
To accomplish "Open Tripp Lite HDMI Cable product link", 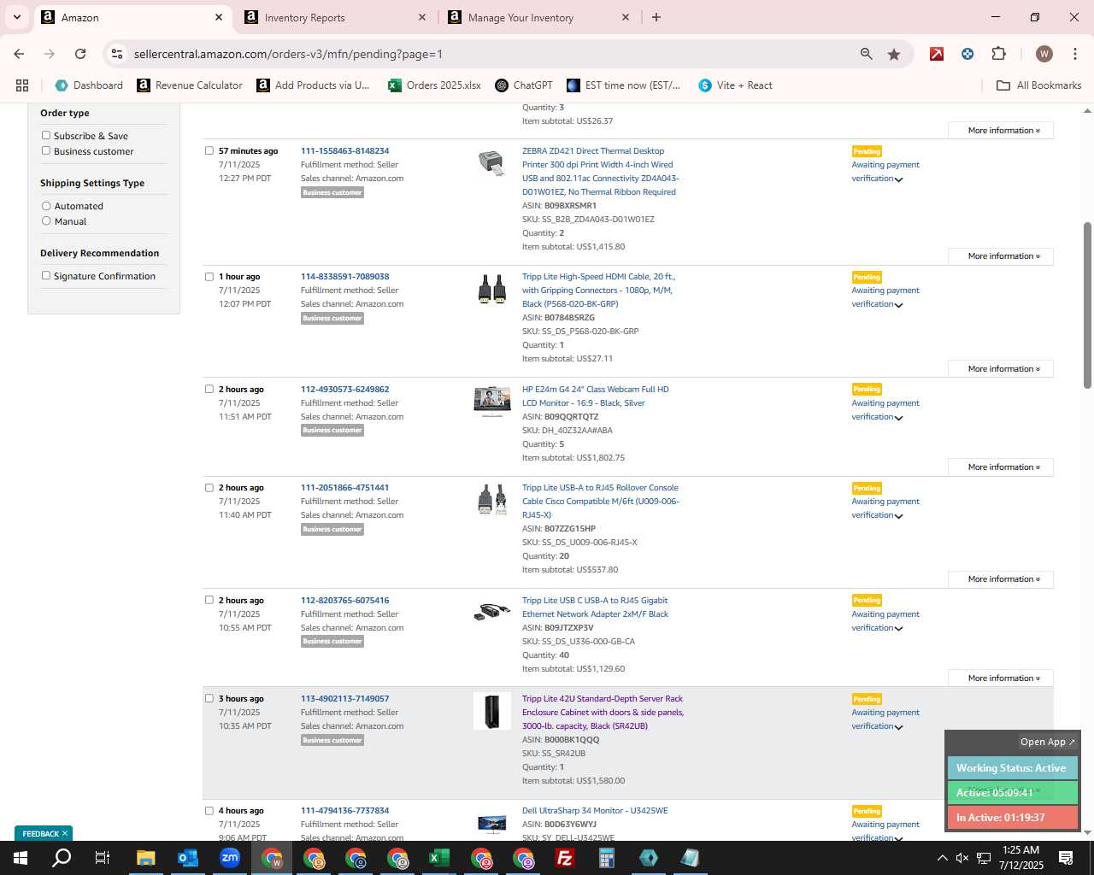I will click(x=598, y=291).
